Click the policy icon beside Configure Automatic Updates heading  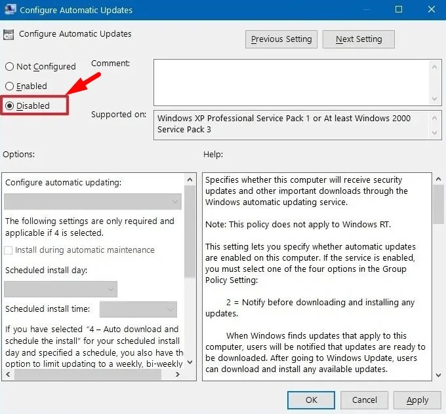click(x=9, y=35)
